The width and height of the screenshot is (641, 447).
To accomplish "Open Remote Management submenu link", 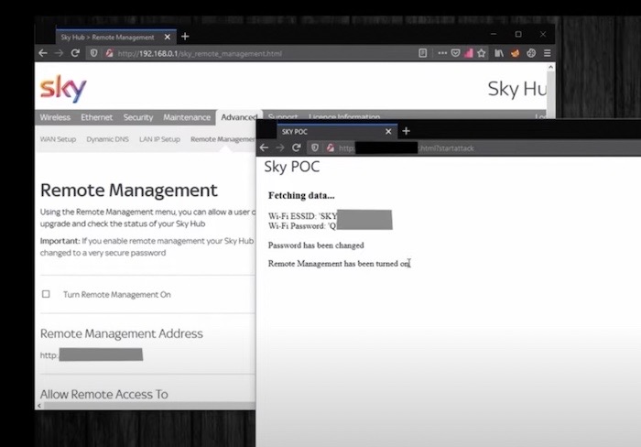I will [x=223, y=139].
